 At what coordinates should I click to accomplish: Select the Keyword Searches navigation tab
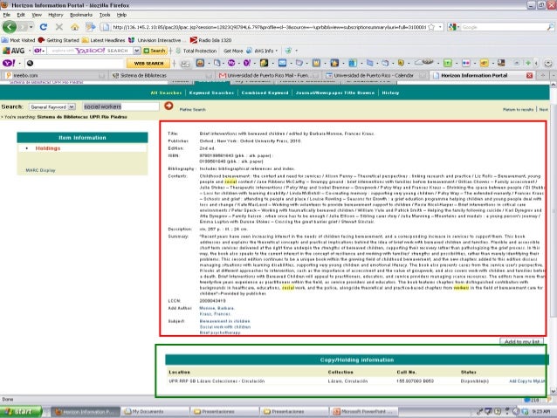point(211,92)
